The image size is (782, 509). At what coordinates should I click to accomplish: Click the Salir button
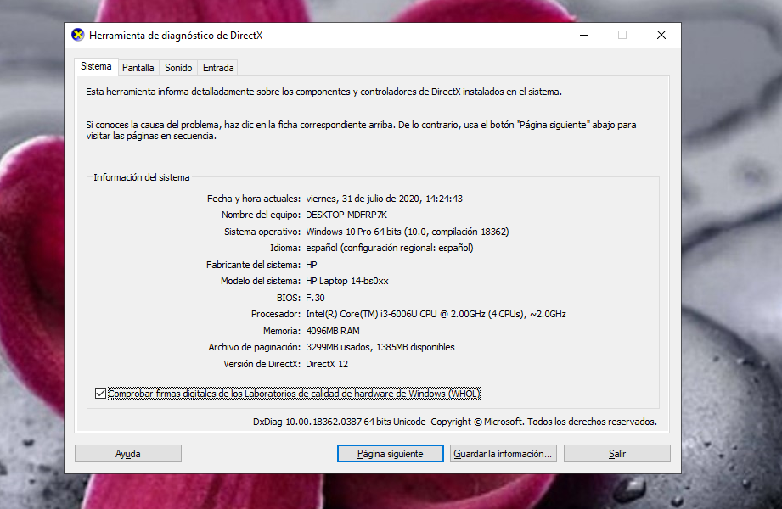click(617, 454)
